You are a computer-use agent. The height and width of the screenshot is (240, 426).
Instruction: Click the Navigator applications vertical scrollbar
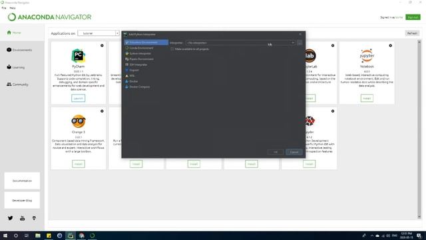(419, 129)
